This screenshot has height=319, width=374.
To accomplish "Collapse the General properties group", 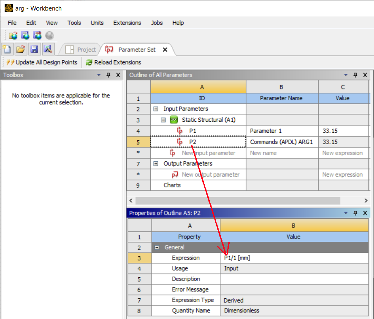I will click(157, 247).
